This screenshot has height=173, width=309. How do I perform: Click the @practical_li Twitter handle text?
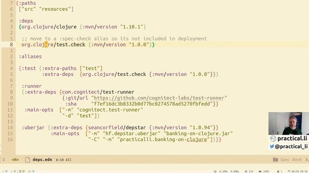(x=291, y=146)
